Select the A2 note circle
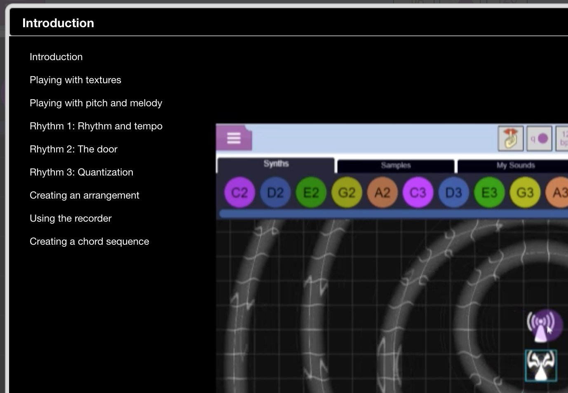Viewport: 568px width, 393px height. (383, 192)
